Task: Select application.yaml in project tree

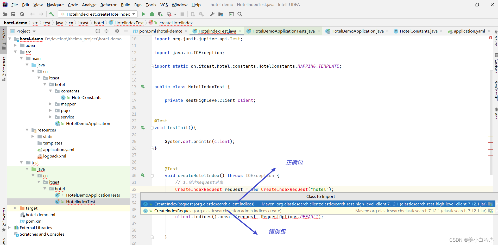Action: point(59,149)
